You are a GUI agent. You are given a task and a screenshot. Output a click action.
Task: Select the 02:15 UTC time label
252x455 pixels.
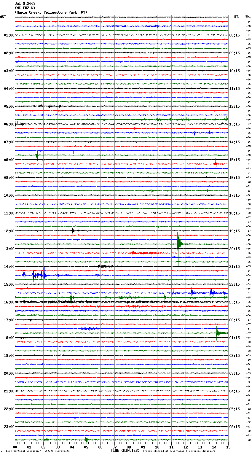click(x=235, y=356)
